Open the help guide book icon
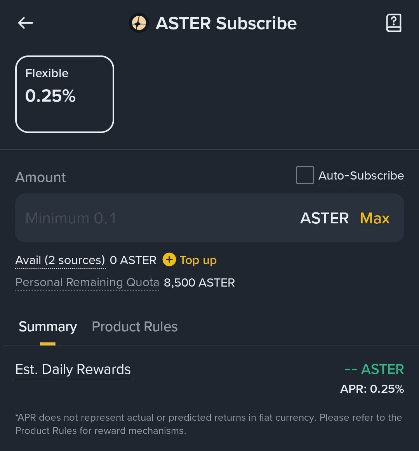The image size is (419, 451). [393, 23]
